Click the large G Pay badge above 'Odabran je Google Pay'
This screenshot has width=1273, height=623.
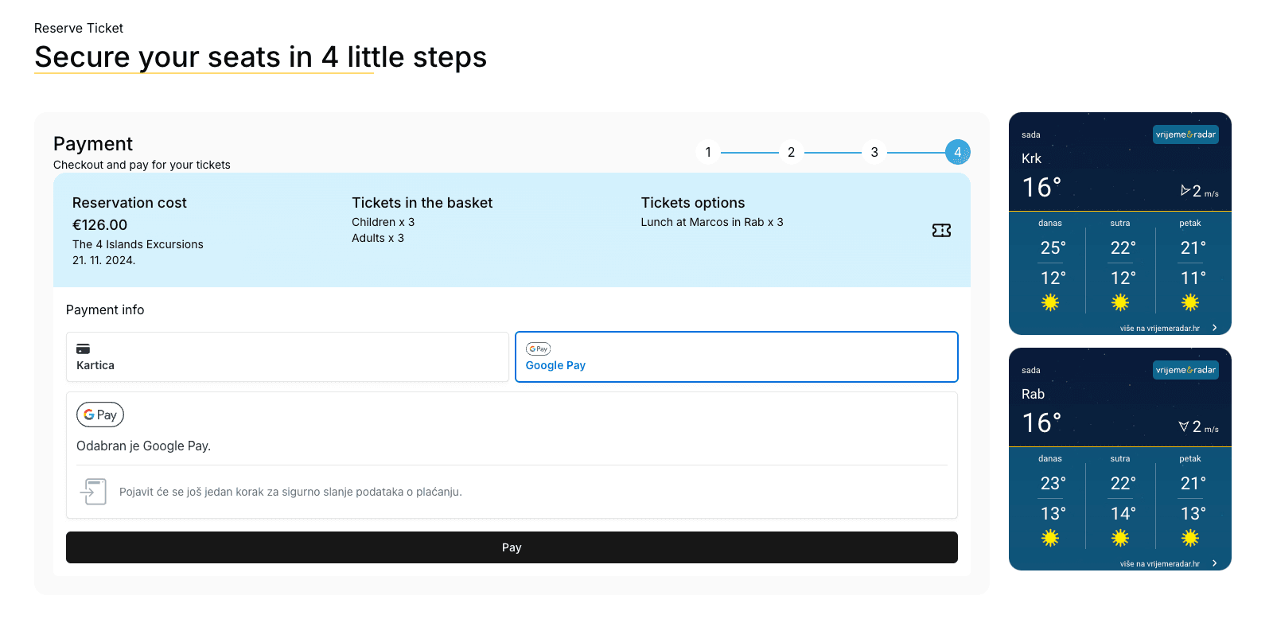pyautogui.click(x=99, y=414)
